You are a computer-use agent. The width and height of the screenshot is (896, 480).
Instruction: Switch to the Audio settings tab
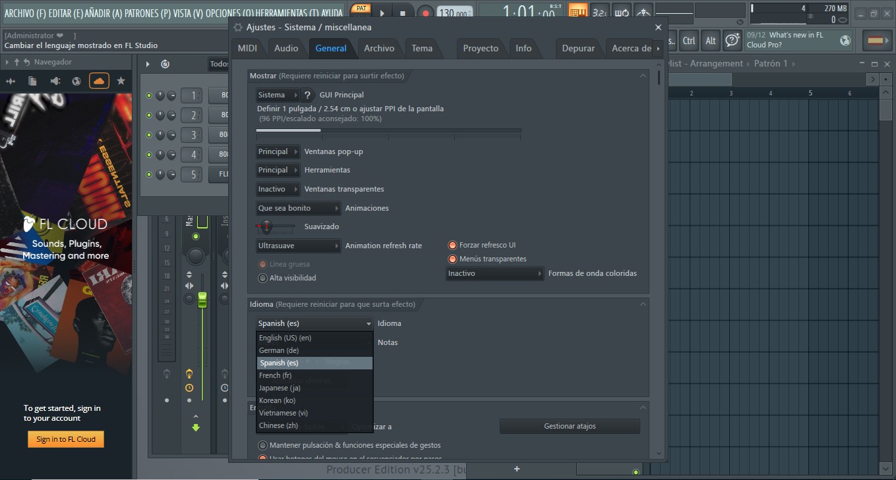[x=286, y=47]
